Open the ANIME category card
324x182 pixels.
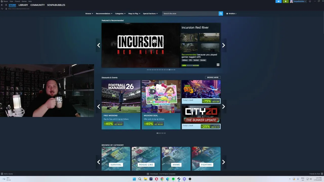tap(176, 159)
